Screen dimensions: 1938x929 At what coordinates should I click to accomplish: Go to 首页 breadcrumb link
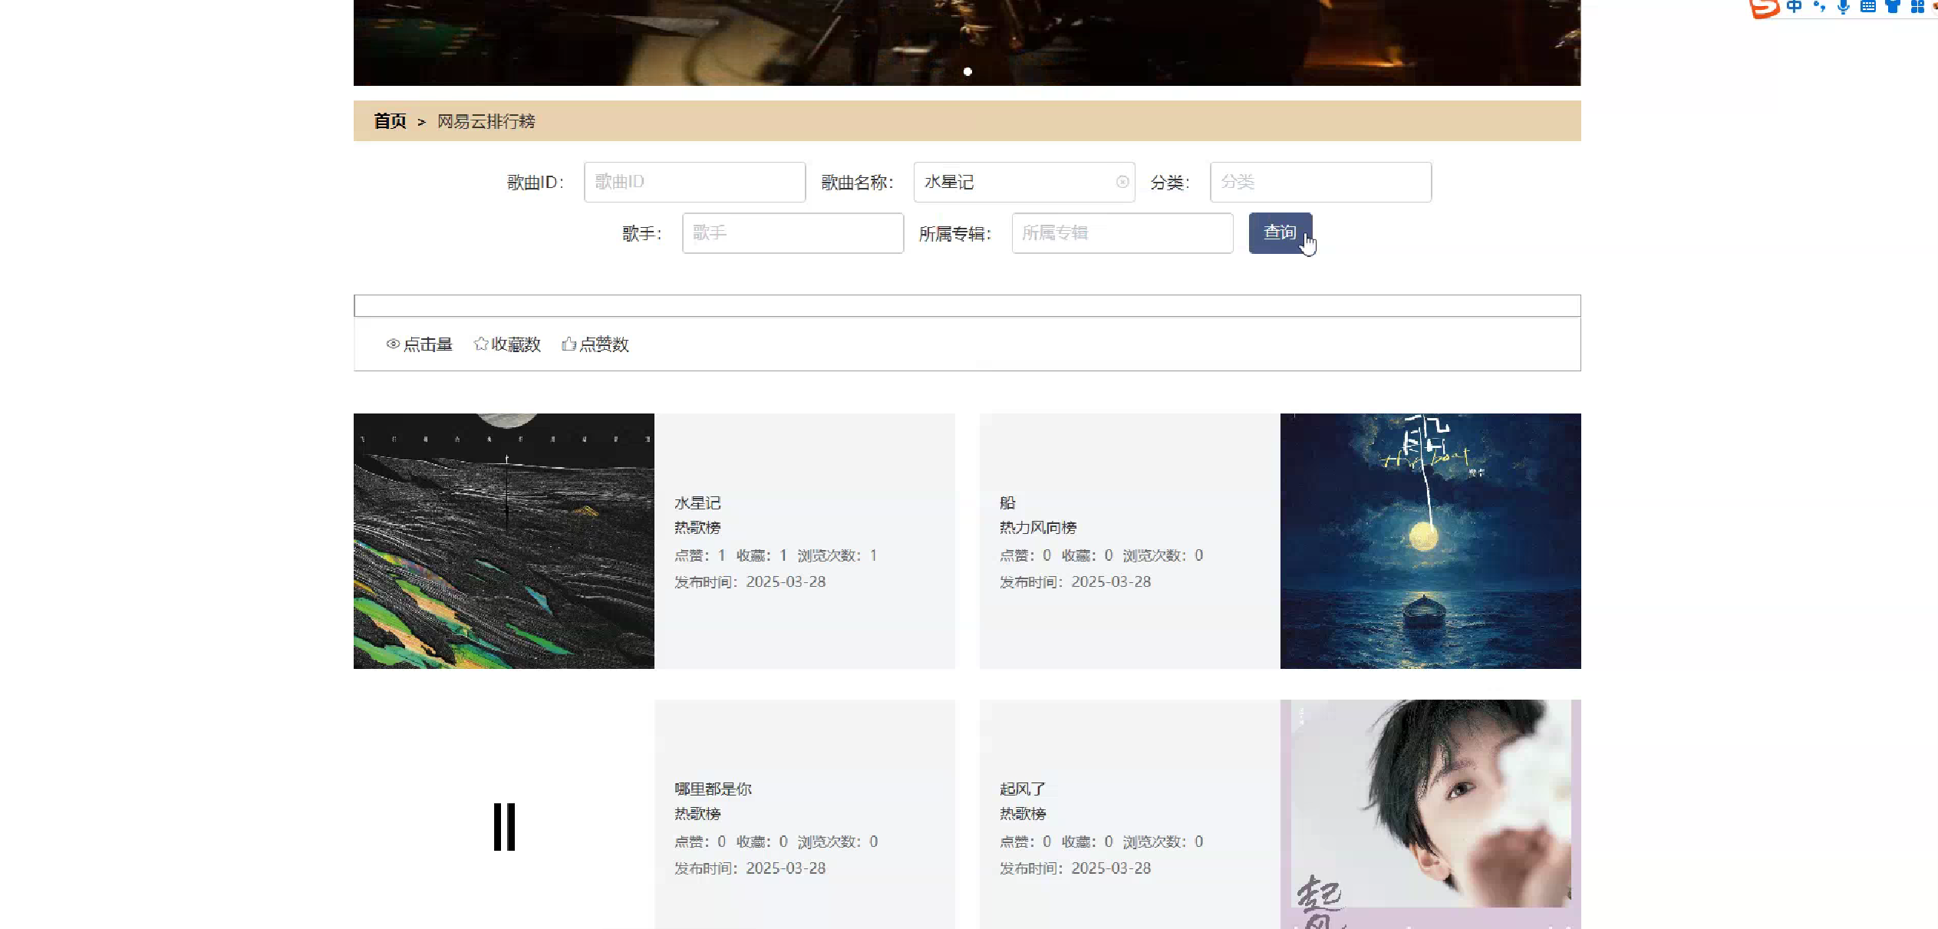tap(390, 121)
